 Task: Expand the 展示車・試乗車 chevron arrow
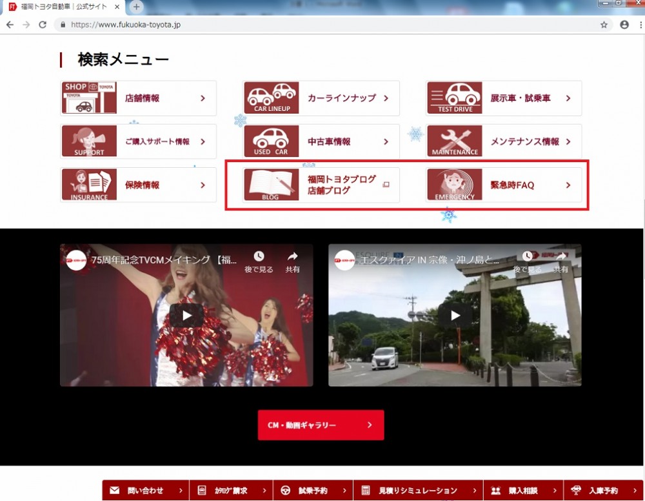(568, 98)
